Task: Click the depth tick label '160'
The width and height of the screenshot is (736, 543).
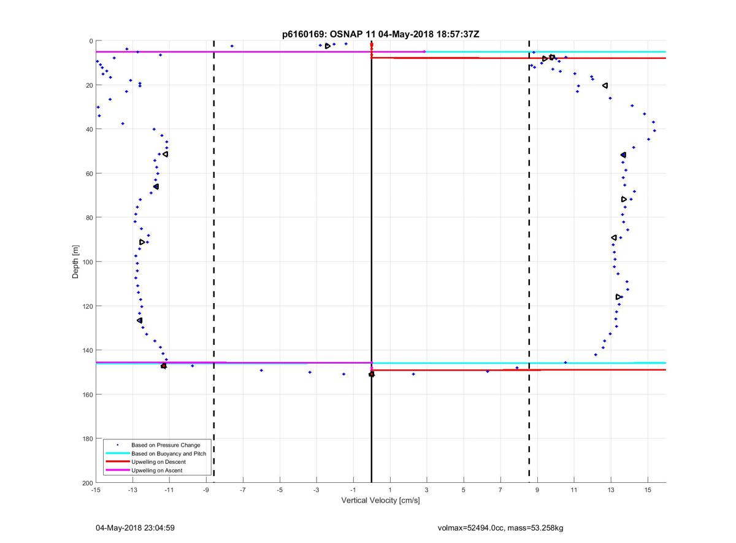Action: (x=87, y=395)
